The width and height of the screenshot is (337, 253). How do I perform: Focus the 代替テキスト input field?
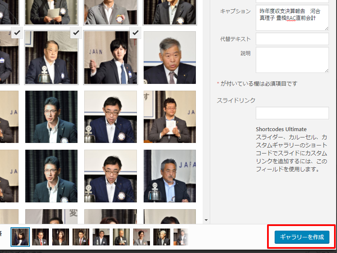point(292,39)
